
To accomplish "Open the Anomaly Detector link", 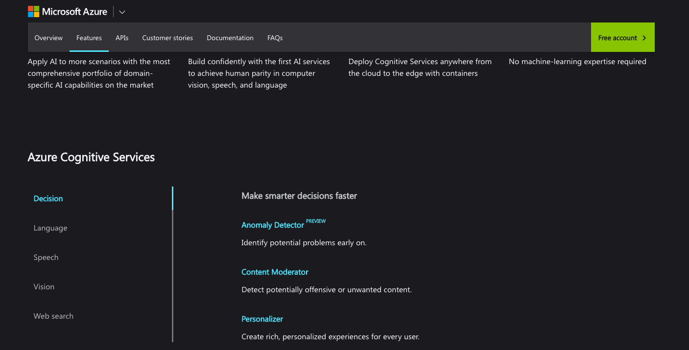I will [273, 225].
